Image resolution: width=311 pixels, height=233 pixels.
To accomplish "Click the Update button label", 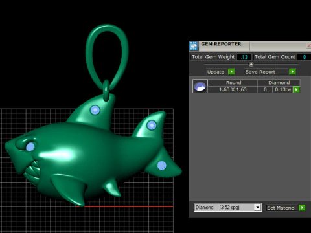I will [216, 72].
